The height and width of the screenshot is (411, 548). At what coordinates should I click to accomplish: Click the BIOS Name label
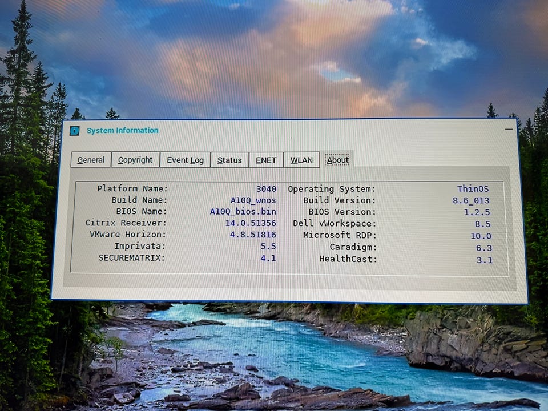coord(142,211)
